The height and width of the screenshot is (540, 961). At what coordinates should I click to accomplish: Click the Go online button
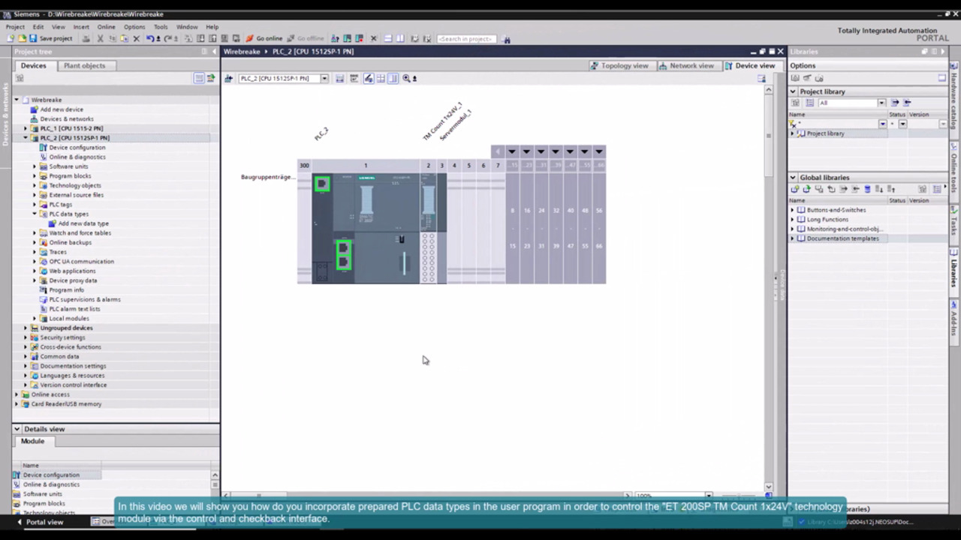(264, 38)
